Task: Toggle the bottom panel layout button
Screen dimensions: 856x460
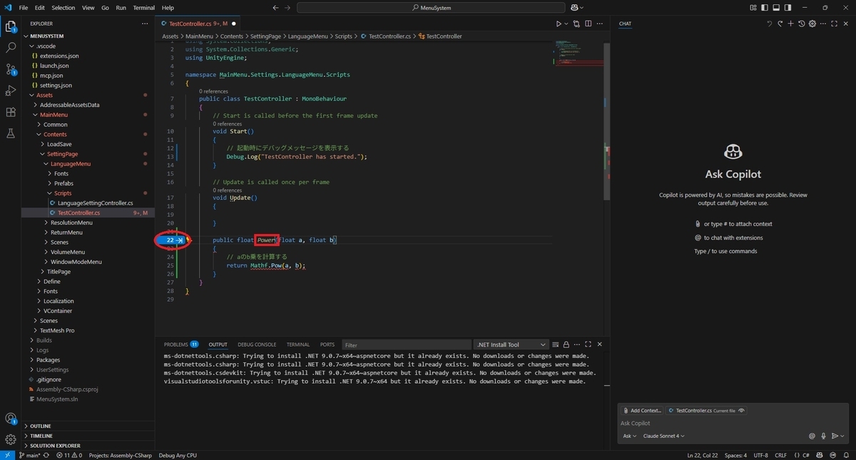Action: [x=778, y=8]
